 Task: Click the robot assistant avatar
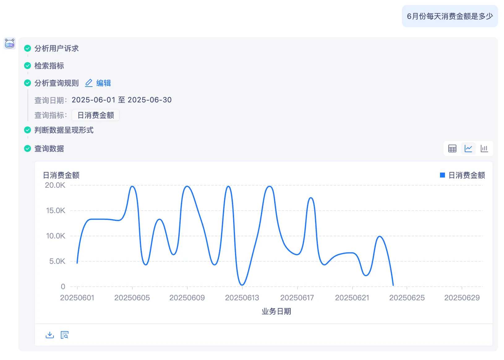[10, 44]
